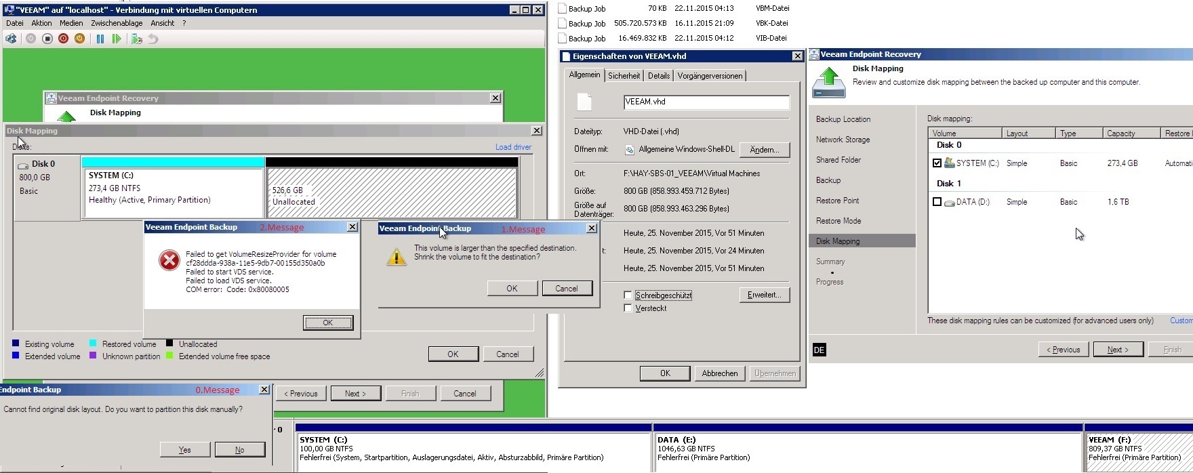Click the Erweitert... button
1193x473 pixels.
coord(765,295)
